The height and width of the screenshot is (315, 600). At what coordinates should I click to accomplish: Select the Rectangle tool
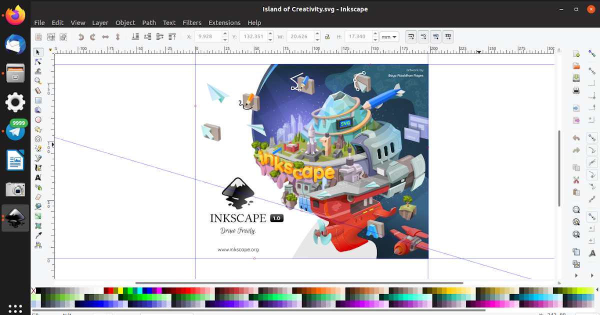(38, 100)
